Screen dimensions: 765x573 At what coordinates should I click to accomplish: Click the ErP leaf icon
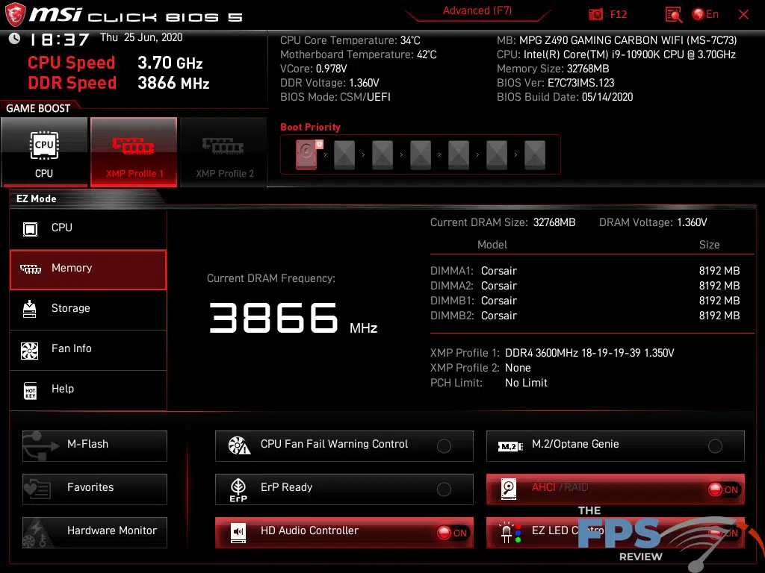click(238, 489)
